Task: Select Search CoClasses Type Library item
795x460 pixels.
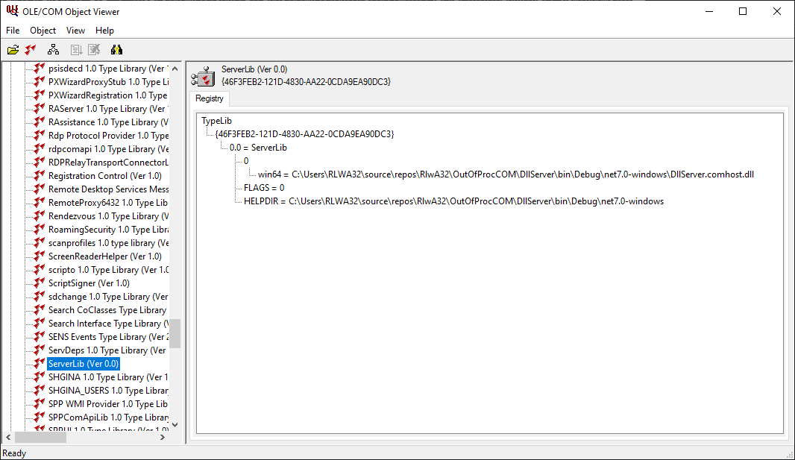Action: [107, 310]
